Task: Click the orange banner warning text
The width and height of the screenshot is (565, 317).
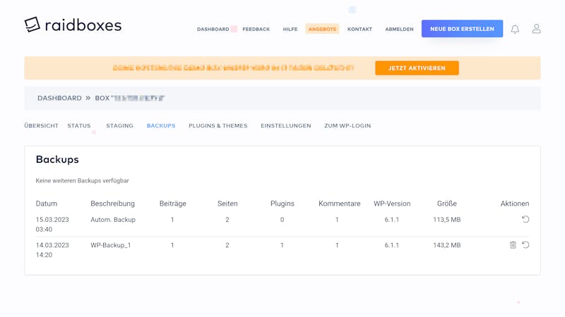Action: [x=233, y=68]
